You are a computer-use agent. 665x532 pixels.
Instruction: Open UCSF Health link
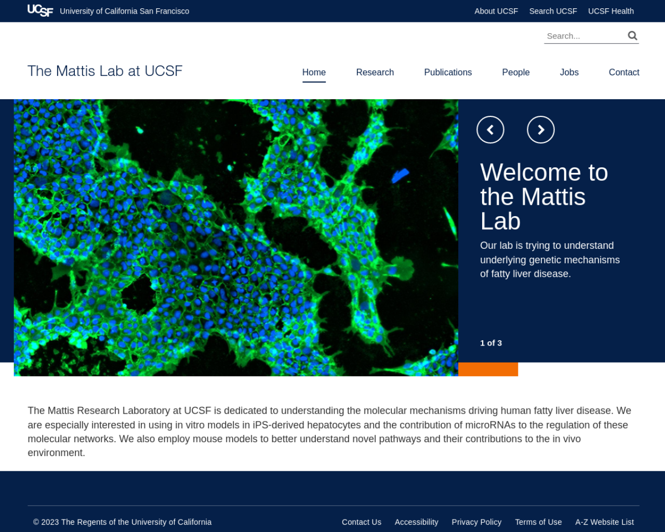coord(610,11)
